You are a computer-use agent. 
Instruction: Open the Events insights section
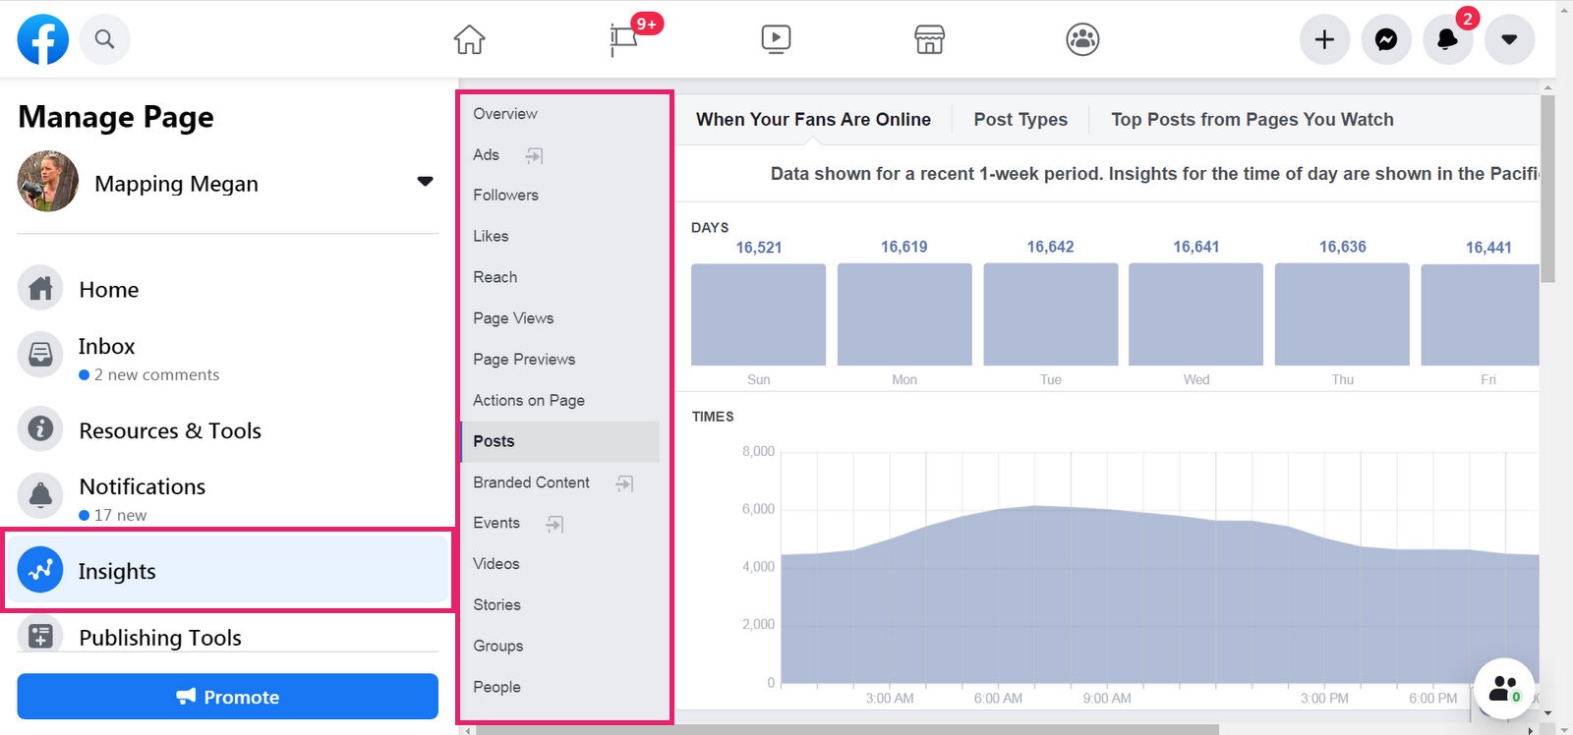496,524
